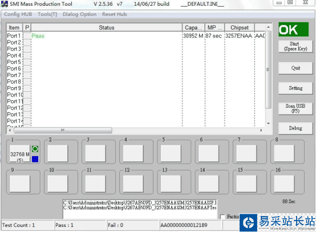Select the Port 8 row
Image resolution: width=316 pixels, height=232 pixels.
click(136, 82)
